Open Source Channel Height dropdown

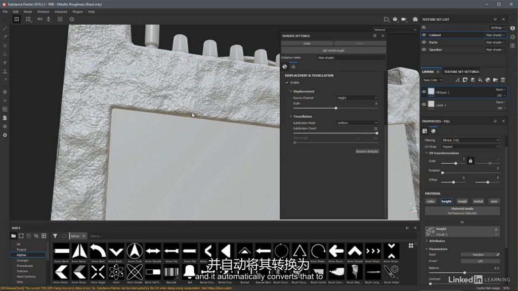coord(357,98)
